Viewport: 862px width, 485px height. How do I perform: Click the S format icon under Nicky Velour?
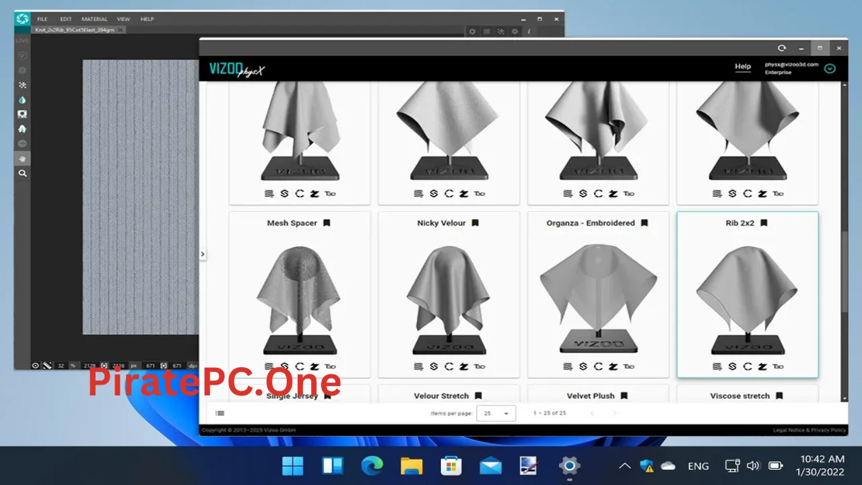coord(434,366)
